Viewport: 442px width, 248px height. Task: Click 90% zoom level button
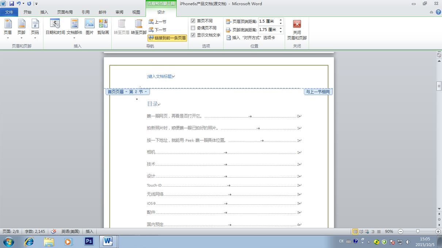389,232
